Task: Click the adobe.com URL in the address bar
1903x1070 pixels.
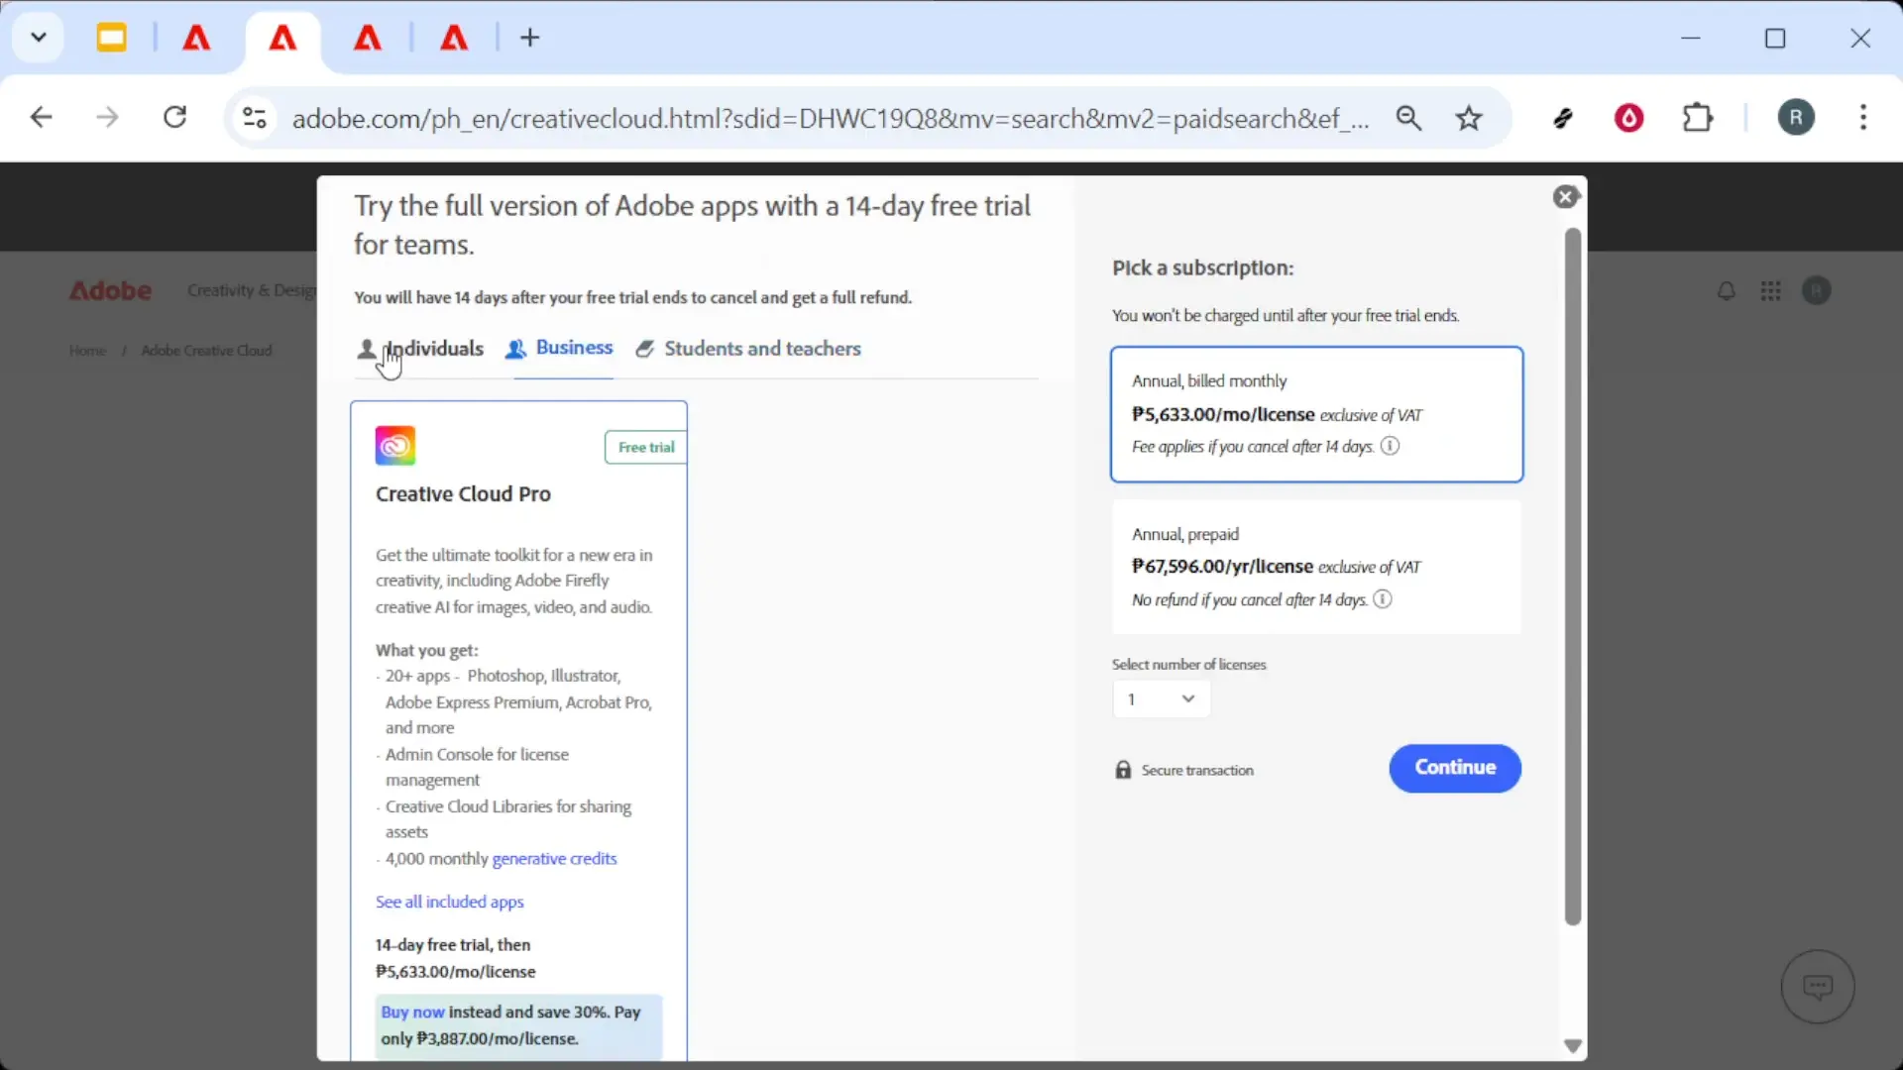Action: coord(831,119)
